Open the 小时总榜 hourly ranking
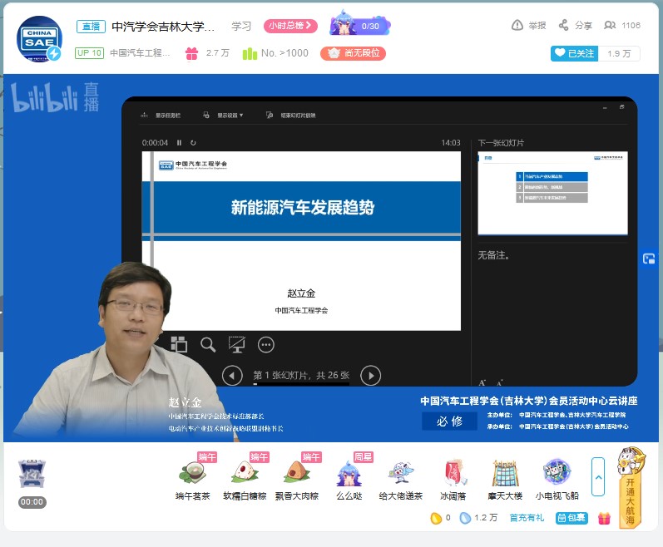Screen dimensions: 663x547 point(290,26)
